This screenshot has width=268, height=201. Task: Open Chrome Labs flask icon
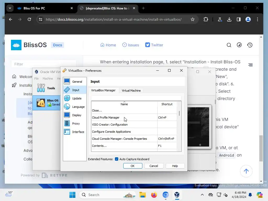[220, 19]
